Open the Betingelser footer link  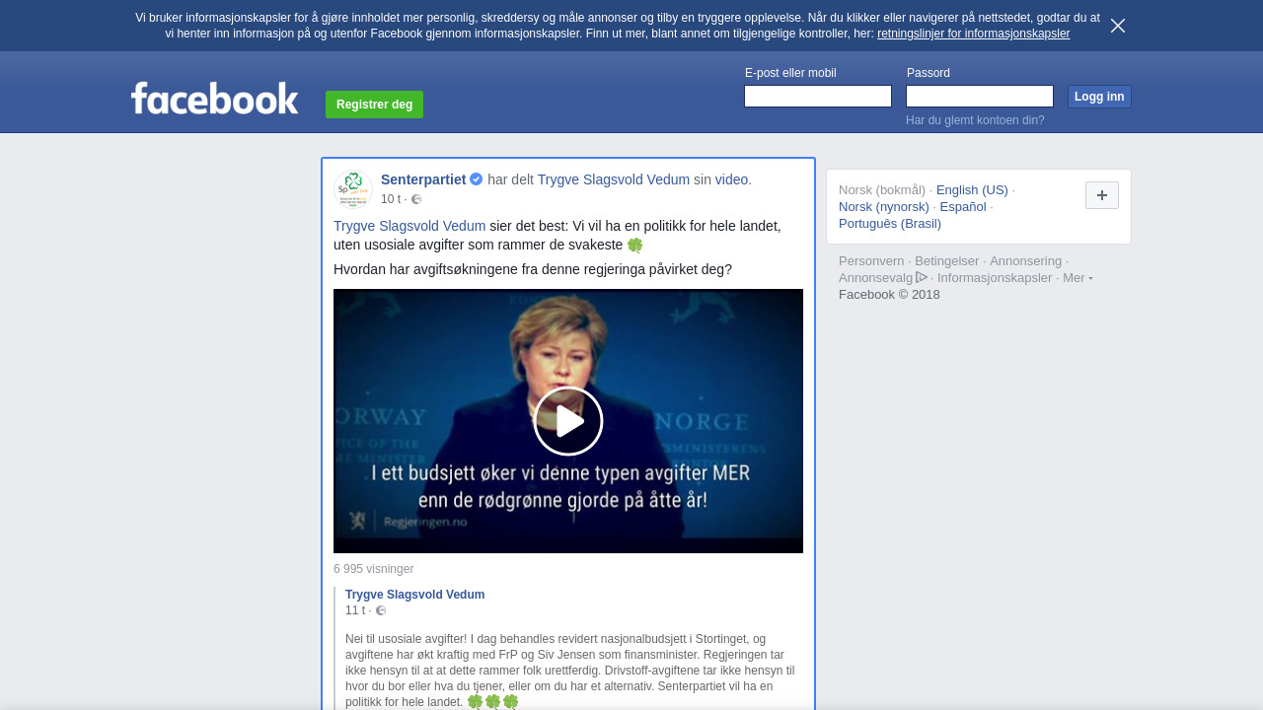click(946, 261)
